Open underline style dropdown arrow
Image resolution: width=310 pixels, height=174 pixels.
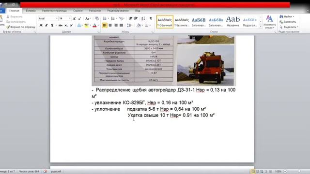[x=56, y=25]
